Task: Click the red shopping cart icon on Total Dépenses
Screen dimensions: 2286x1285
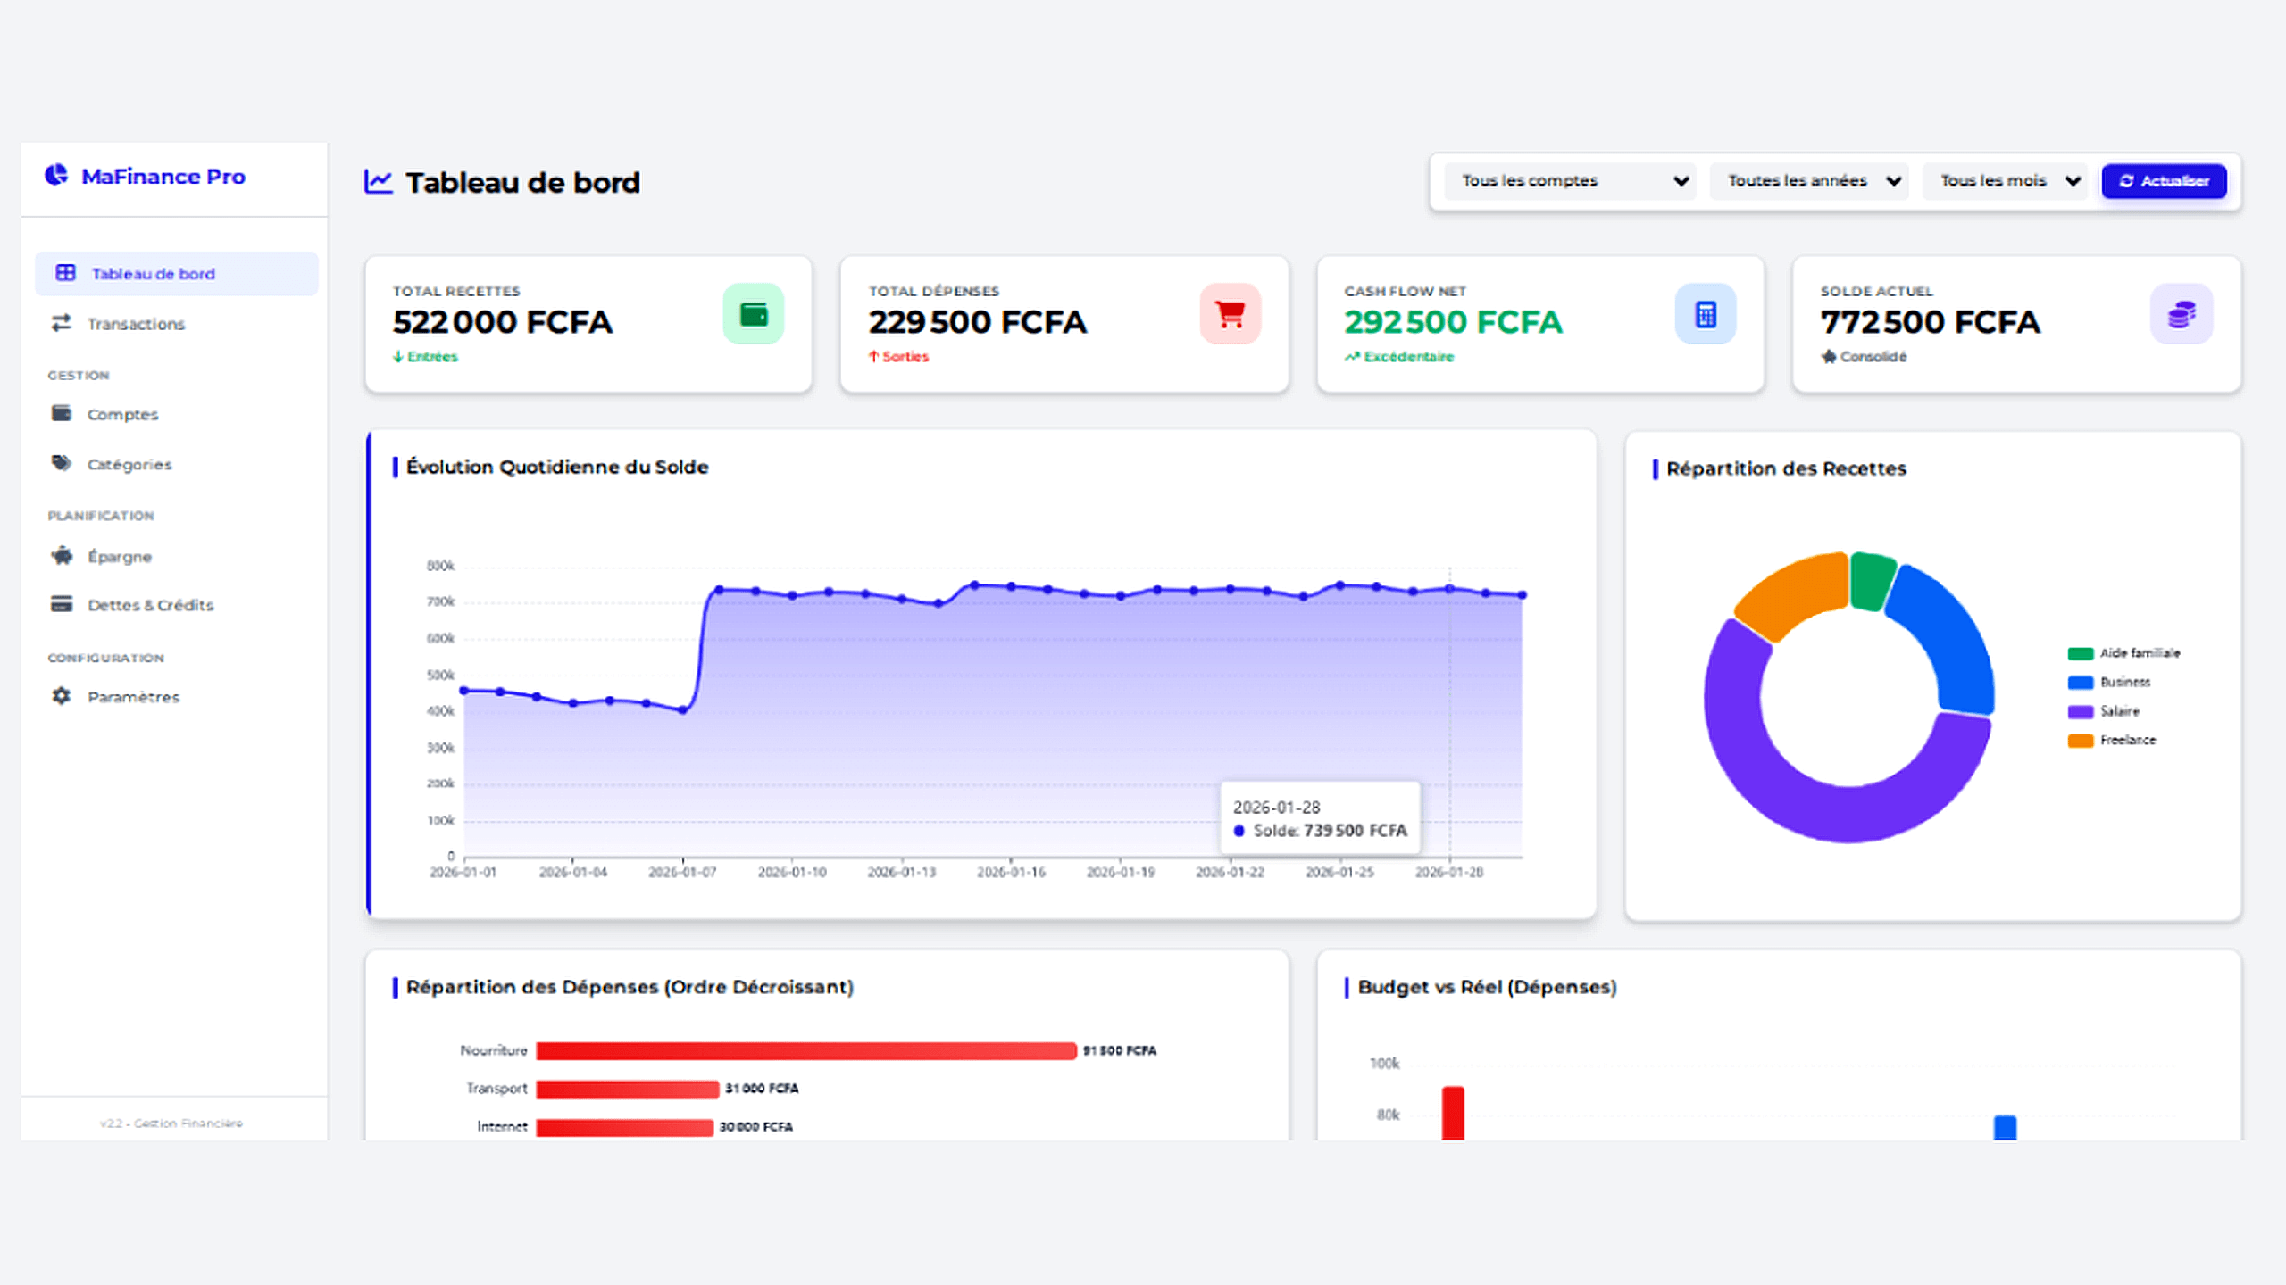Action: (x=1231, y=314)
